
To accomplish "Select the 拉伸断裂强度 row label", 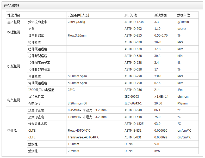I will coord(38,56).
